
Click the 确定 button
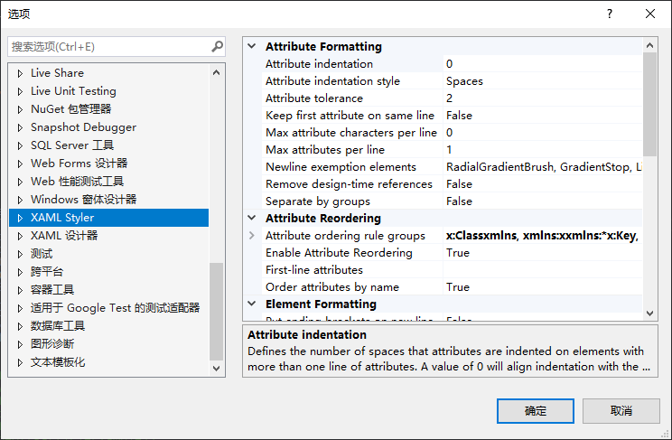coord(536,411)
